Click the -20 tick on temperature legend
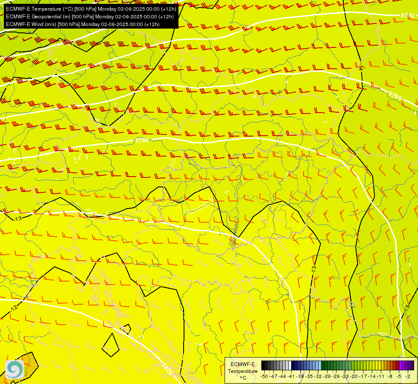The height and width of the screenshot is (384, 418). point(354,376)
